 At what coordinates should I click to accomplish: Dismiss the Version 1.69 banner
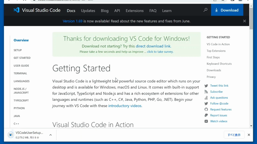[245, 21]
